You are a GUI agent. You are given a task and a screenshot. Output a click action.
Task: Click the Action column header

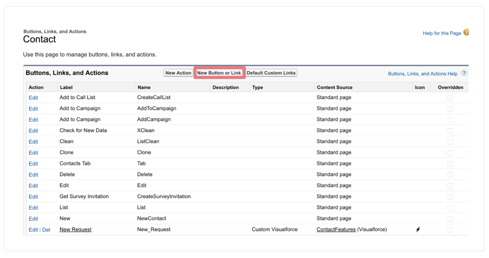tap(36, 87)
